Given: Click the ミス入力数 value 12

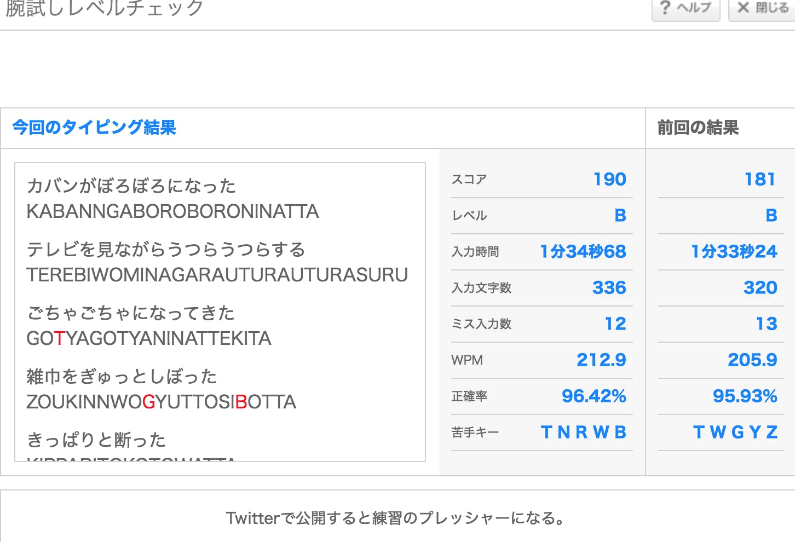Looking at the screenshot, I should (615, 324).
